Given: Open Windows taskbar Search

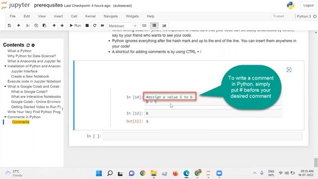Looking at the screenshot, I should point(110,174).
